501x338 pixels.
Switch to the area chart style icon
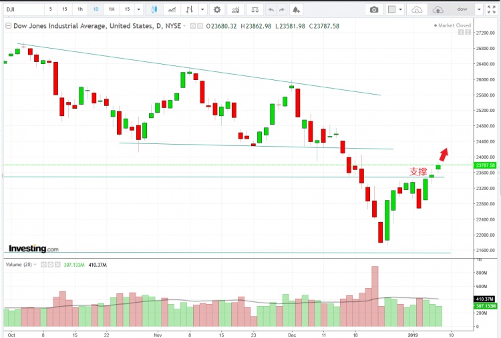pos(173,9)
